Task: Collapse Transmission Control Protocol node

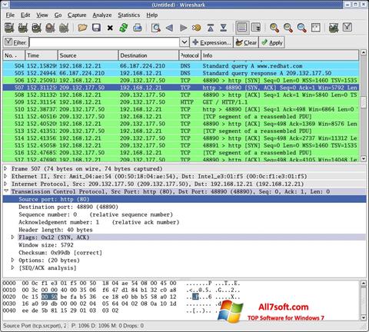Action: point(6,191)
